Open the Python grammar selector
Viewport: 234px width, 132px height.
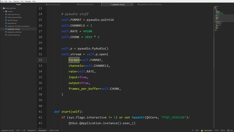[223, 131]
